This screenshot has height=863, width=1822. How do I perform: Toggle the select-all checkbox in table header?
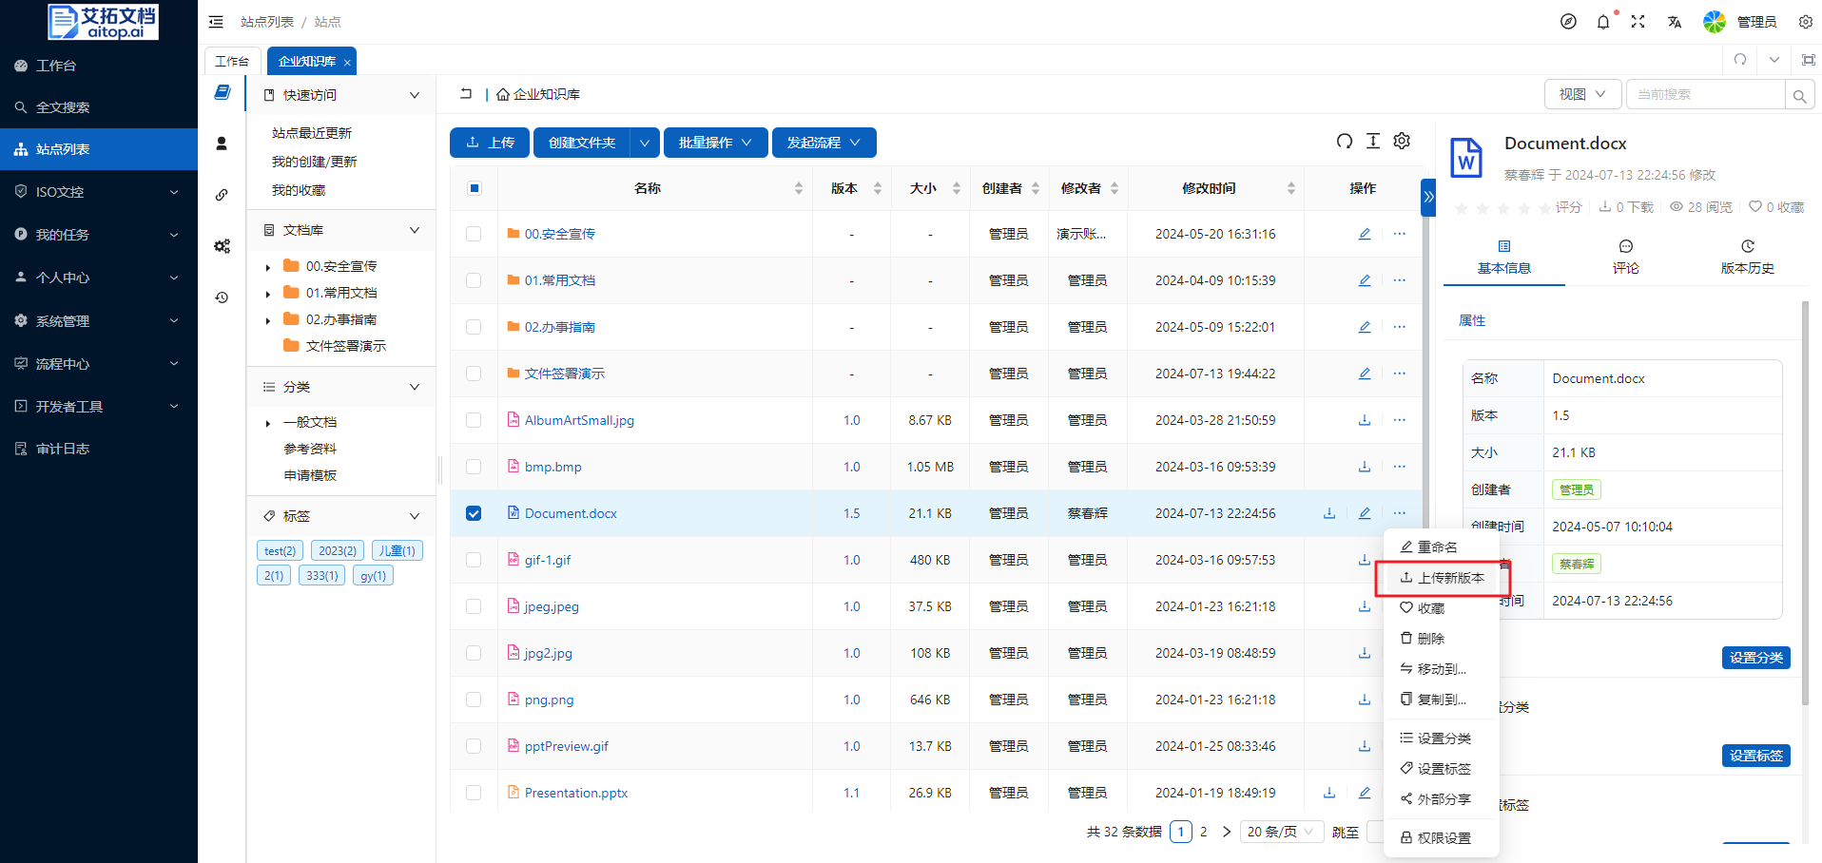point(474,188)
